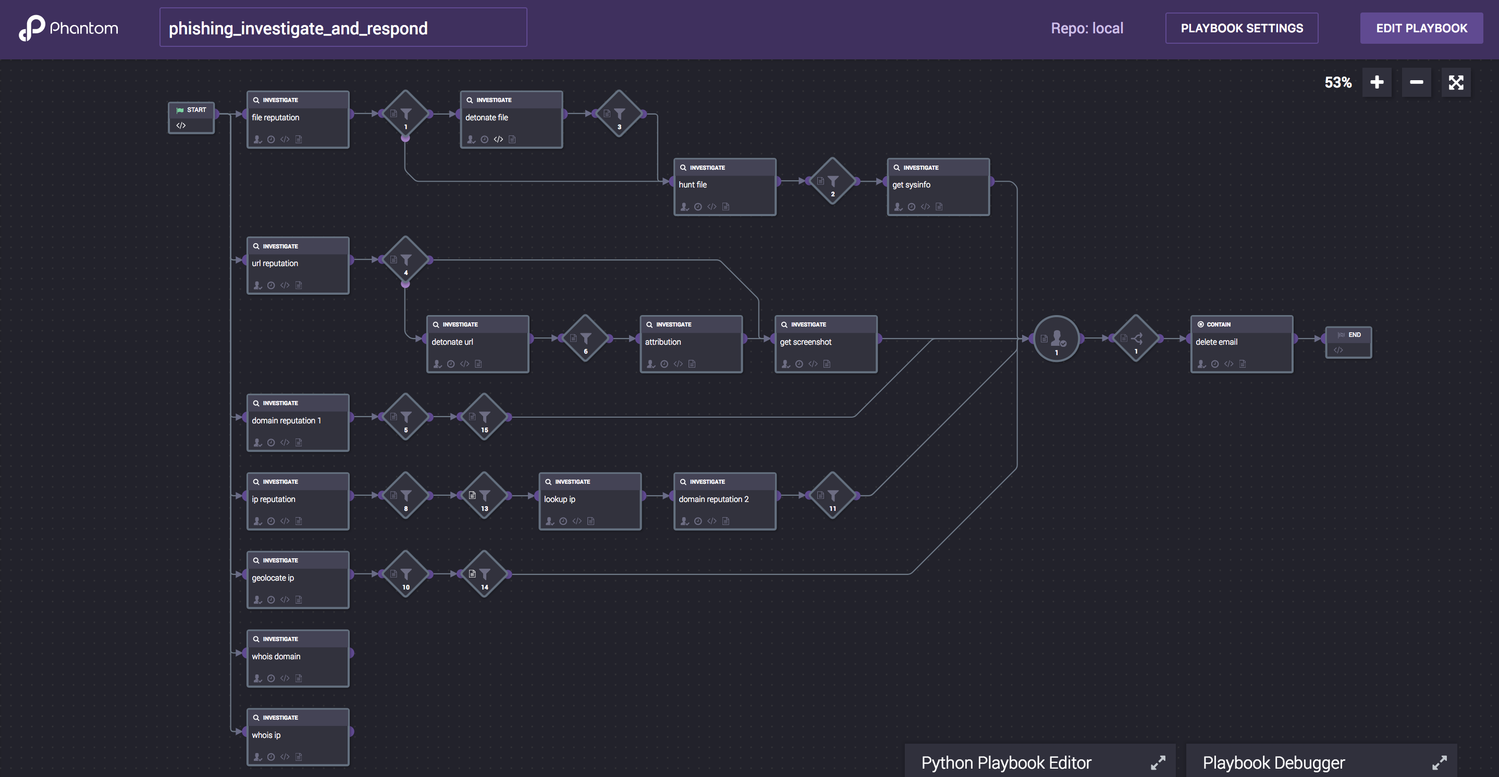Click filter block number 11
Viewport: 1499px width, 777px height.
click(x=833, y=495)
